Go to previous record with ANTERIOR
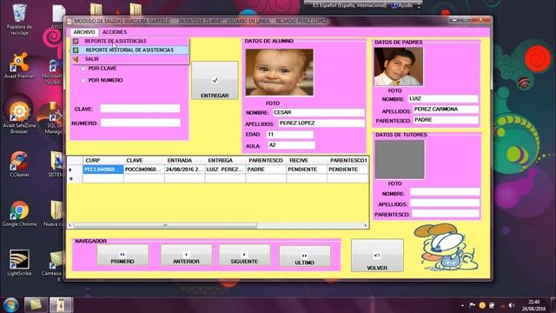The width and height of the screenshot is (556, 313). pyautogui.click(x=186, y=255)
